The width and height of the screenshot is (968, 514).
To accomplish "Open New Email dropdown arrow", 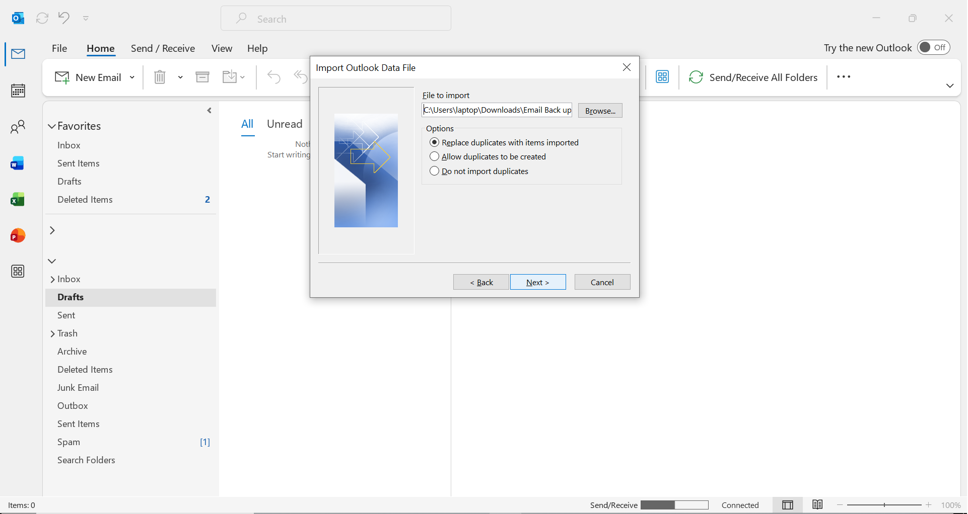I will (132, 77).
